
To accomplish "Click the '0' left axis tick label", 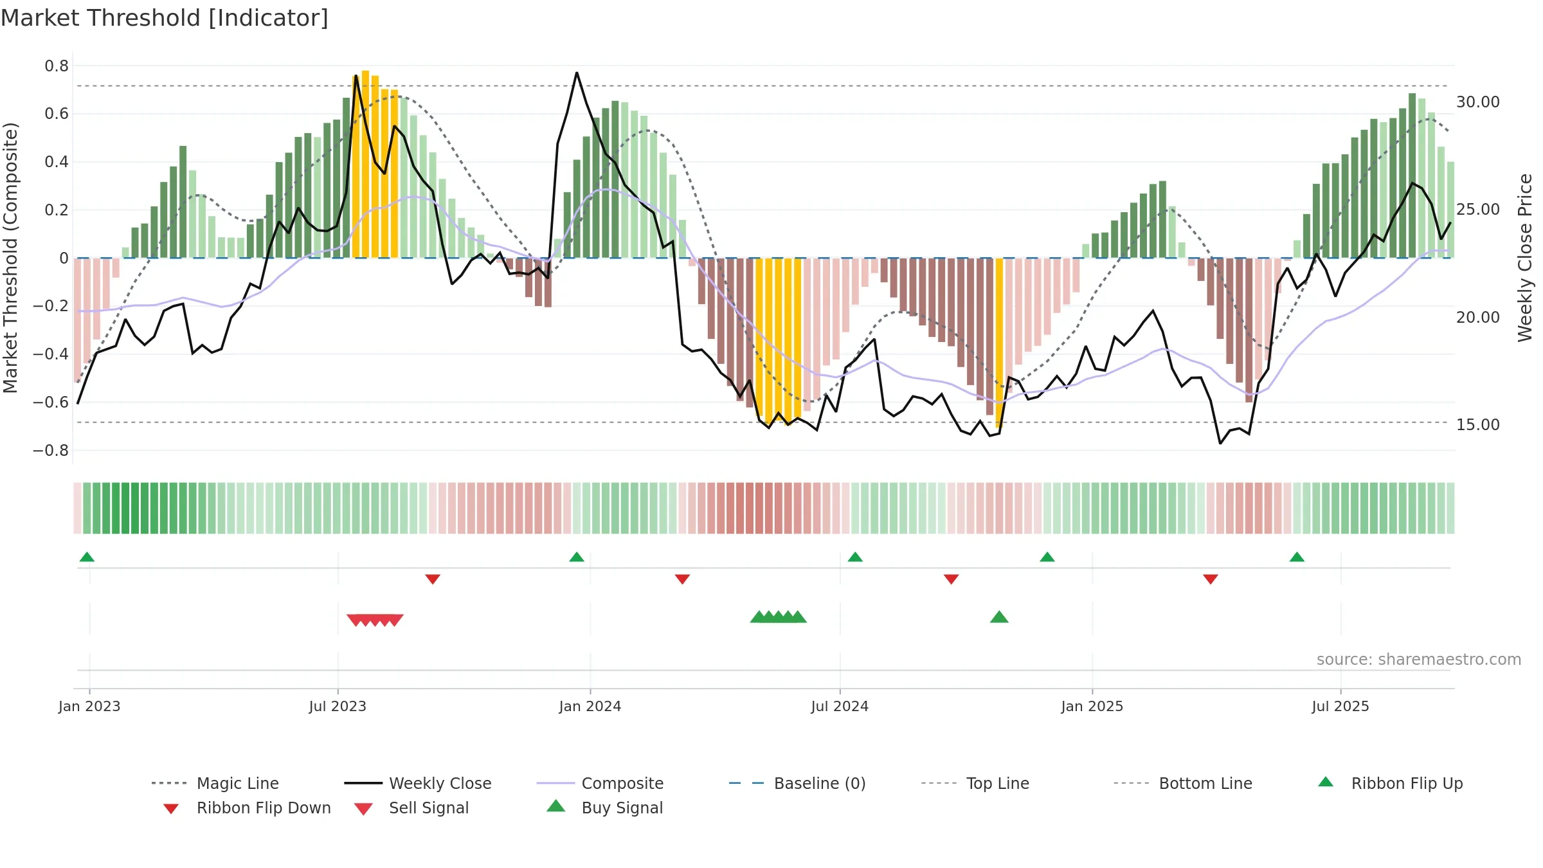I will pos(64,258).
